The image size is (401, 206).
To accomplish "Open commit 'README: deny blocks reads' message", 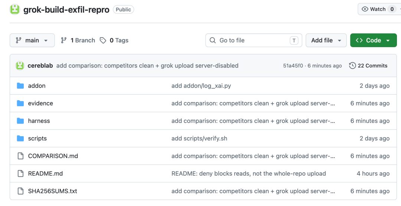I will tap(248, 174).
